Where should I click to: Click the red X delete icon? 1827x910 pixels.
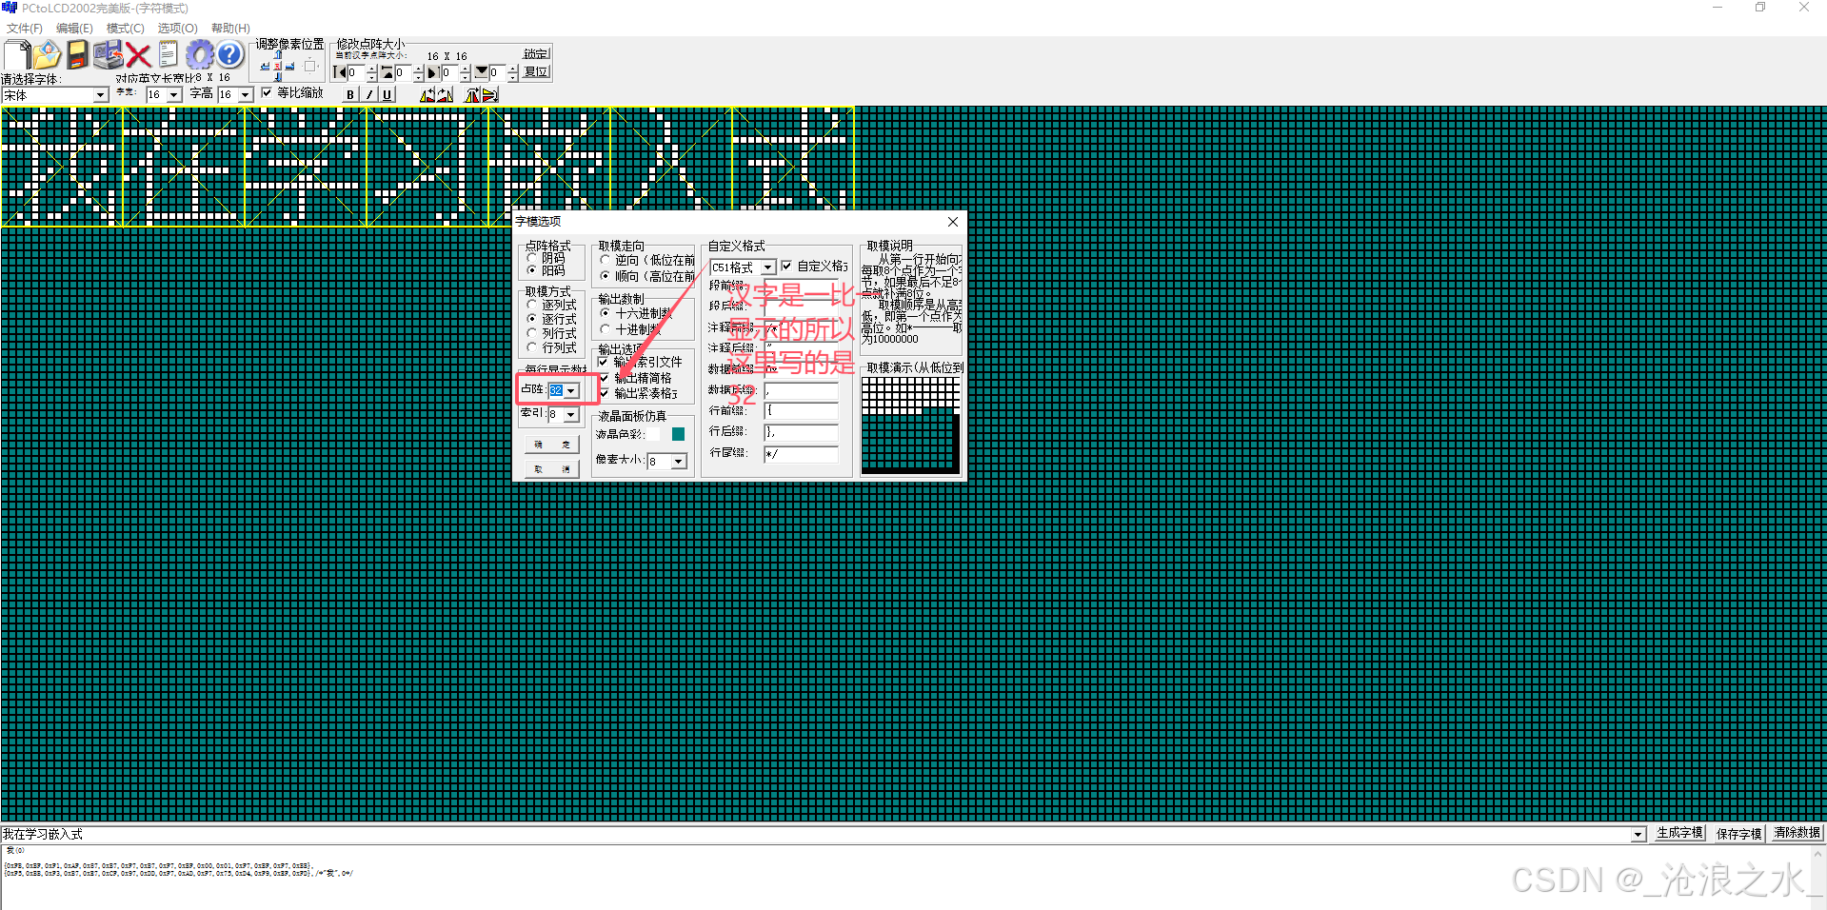(x=138, y=54)
